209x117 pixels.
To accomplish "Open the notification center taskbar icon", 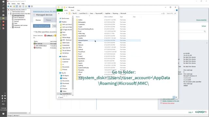I will 3,114.
